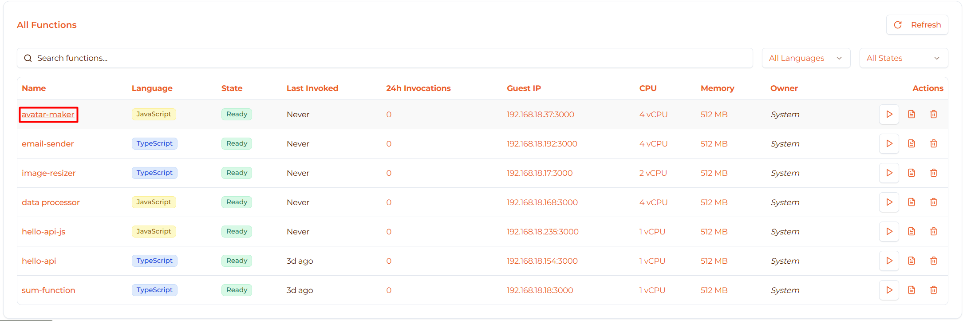
Task: View logs for email-sender function
Action: 912,143
